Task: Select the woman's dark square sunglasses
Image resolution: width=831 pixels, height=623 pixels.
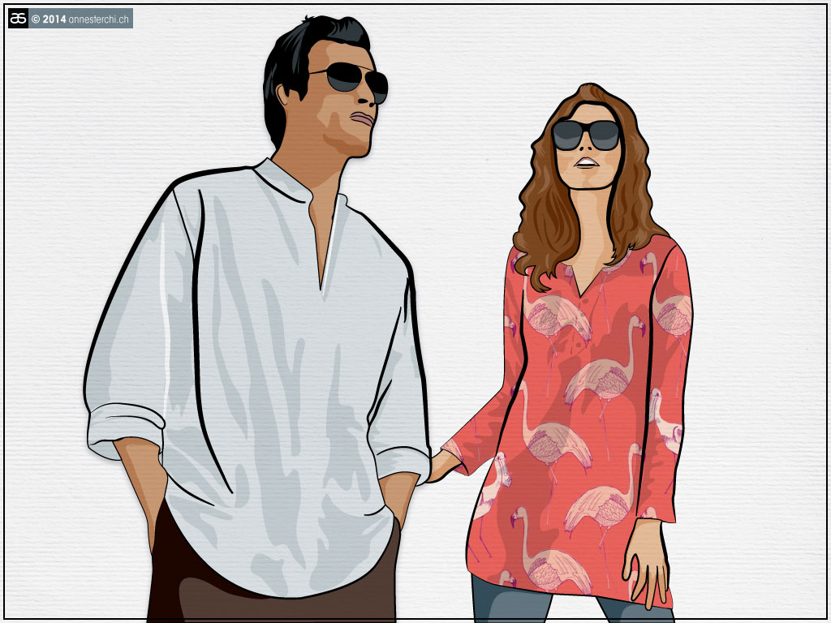Action: (x=586, y=135)
